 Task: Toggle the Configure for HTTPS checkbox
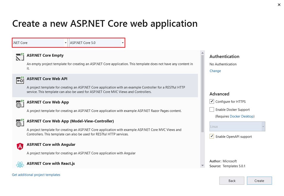coord(212,102)
